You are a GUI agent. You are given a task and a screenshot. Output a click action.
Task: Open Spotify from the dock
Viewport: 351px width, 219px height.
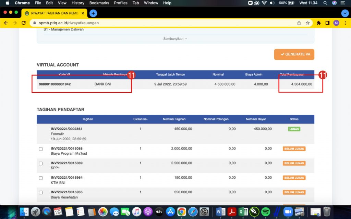(x=266, y=211)
